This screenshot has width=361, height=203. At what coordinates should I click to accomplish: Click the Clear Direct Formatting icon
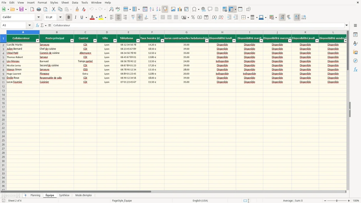84,9
